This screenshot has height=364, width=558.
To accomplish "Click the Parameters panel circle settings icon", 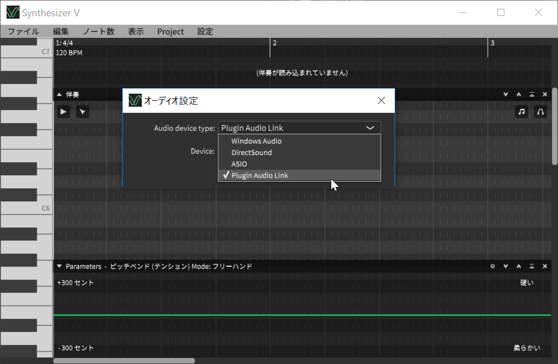I will [493, 266].
